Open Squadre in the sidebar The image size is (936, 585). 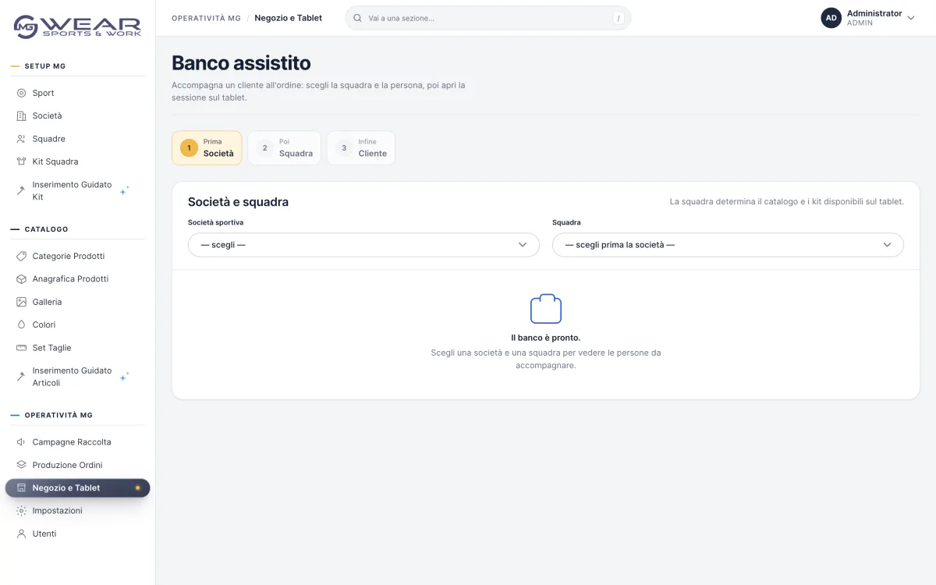(x=77, y=139)
